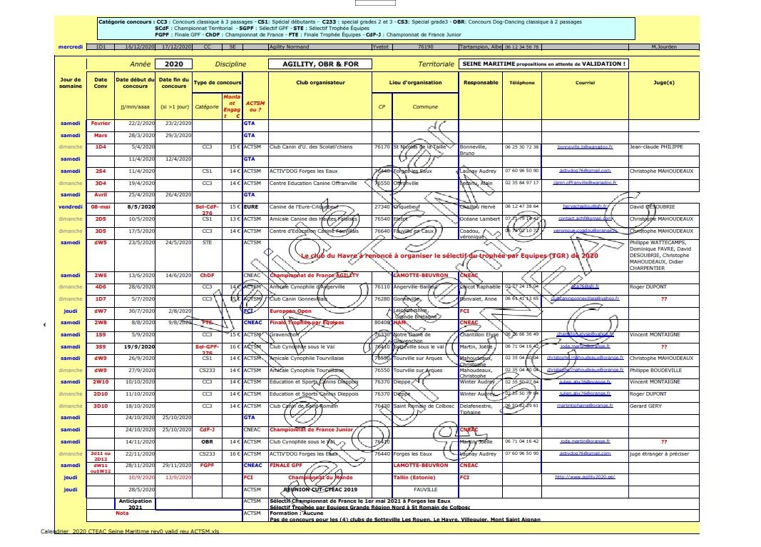Open activdog76@gmail.com link in the 22/11/2020 row
This screenshot has height=547, width=761.
[585, 453]
